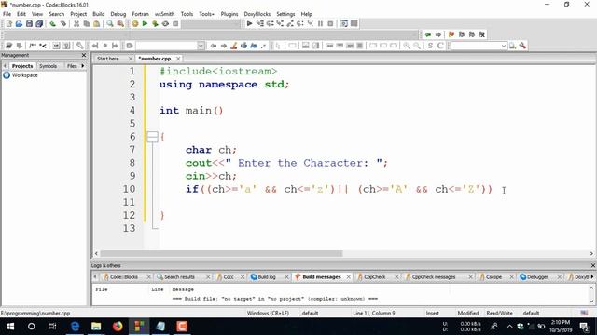The height and width of the screenshot is (335, 597).
Task: Open File Explorer from the taskbar
Action: tap(96, 327)
